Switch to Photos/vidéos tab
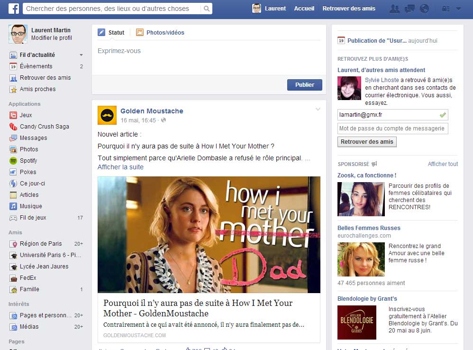Viewport: 473px width, 350px height. coord(160,33)
